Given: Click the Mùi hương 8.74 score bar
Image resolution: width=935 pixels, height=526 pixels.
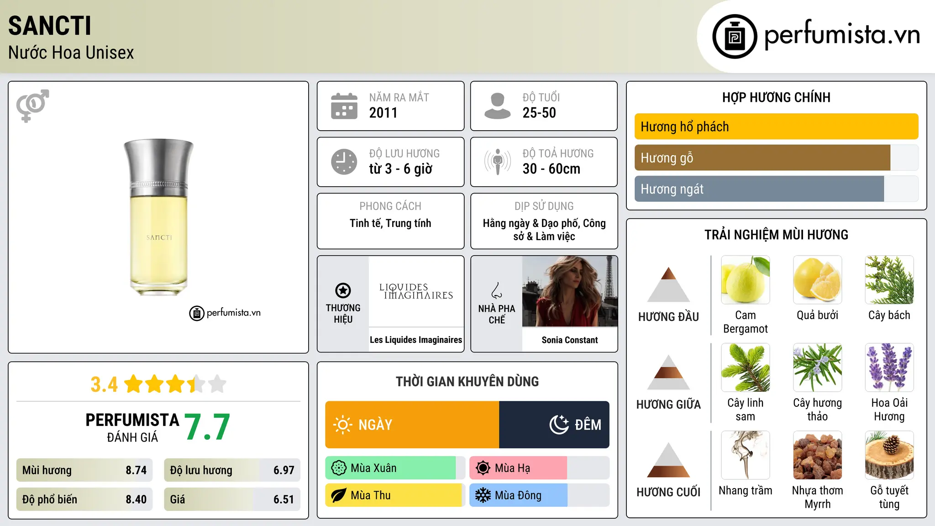Looking at the screenshot, I should point(84,470).
